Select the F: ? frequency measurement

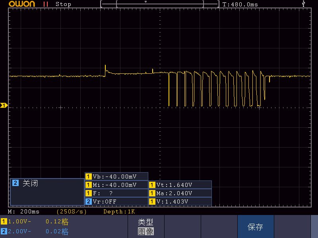click(x=116, y=193)
